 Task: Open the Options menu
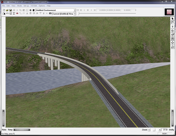click(x=42, y=6)
